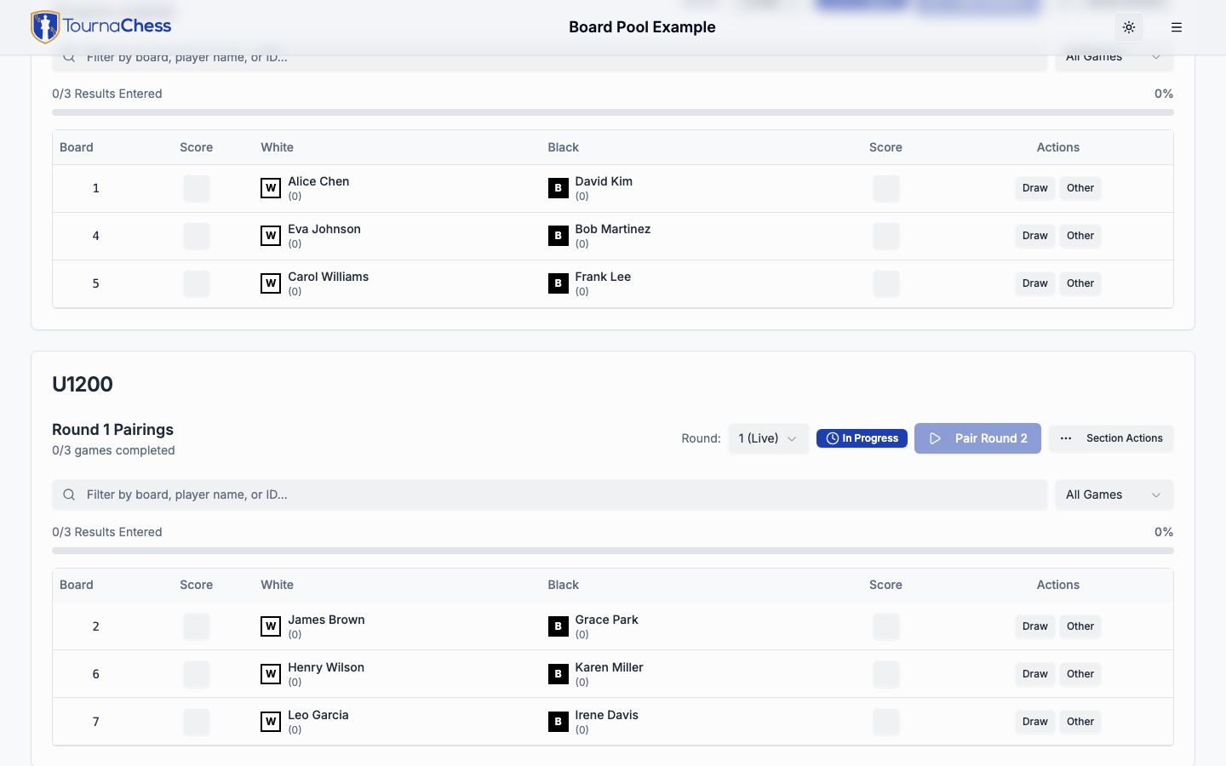
Task: Click the search icon in U1200 filter
Action: [x=69, y=494]
